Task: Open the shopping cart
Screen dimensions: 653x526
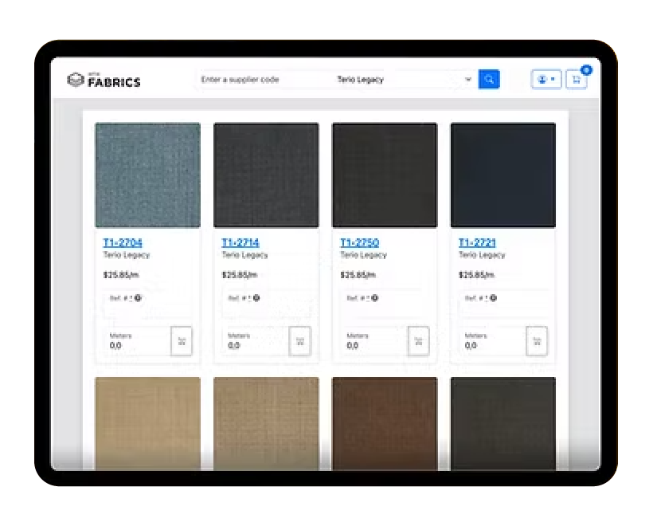Action: click(577, 79)
